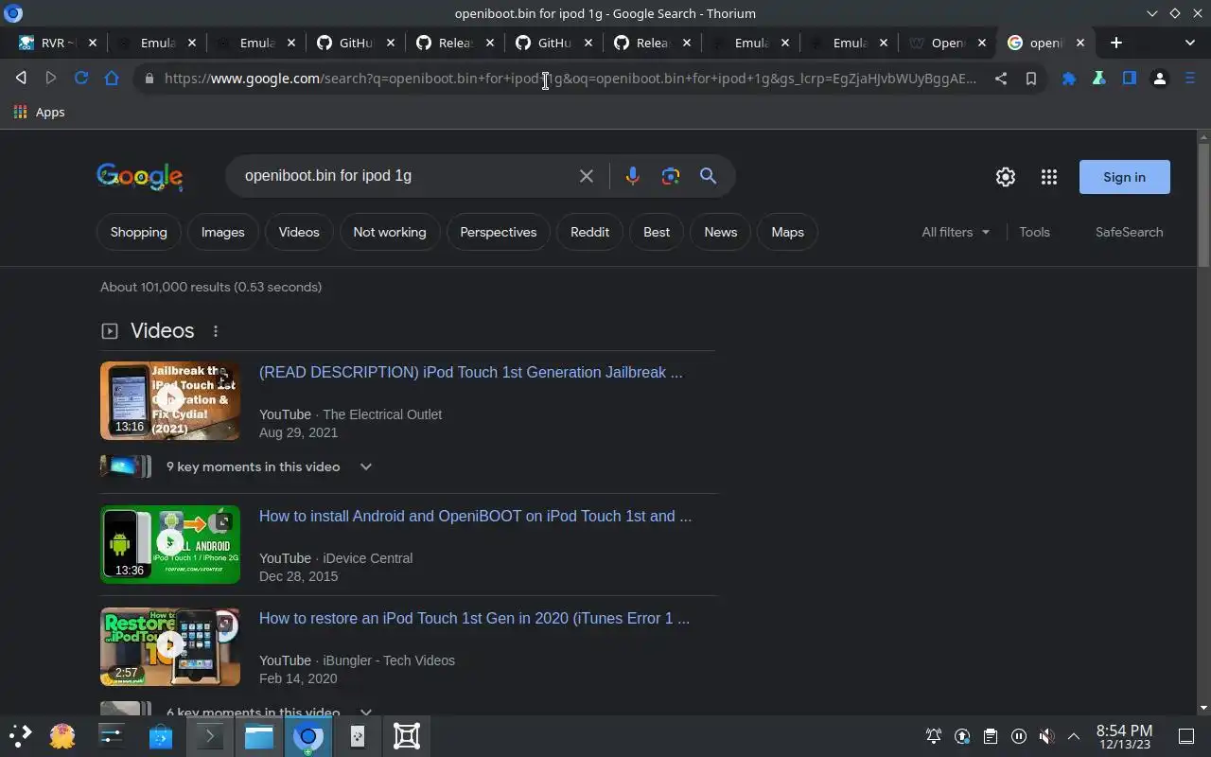Toggle the browser side panel icon

[1130, 79]
